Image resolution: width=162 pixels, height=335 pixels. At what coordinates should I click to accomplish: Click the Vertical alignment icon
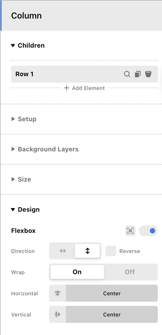click(58, 315)
